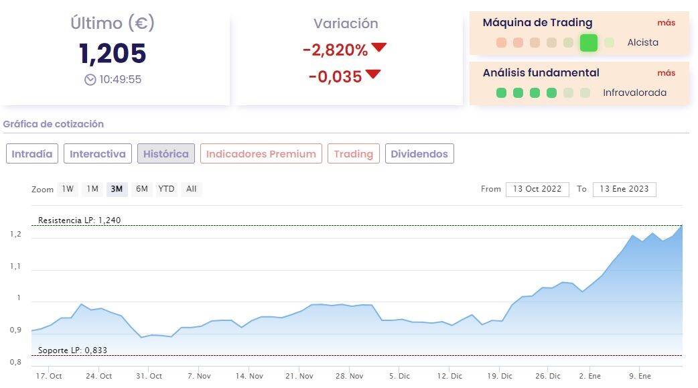Set chart zoom to 1W
The width and height of the screenshot is (698, 388).
[x=68, y=189]
